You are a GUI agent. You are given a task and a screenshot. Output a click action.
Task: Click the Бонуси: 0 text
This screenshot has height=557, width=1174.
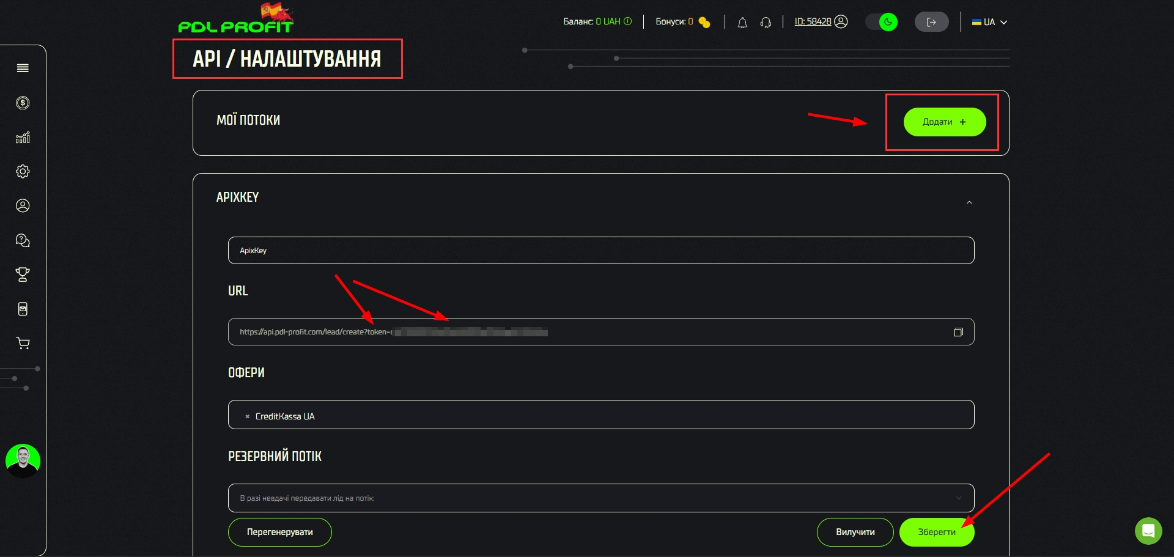(674, 21)
